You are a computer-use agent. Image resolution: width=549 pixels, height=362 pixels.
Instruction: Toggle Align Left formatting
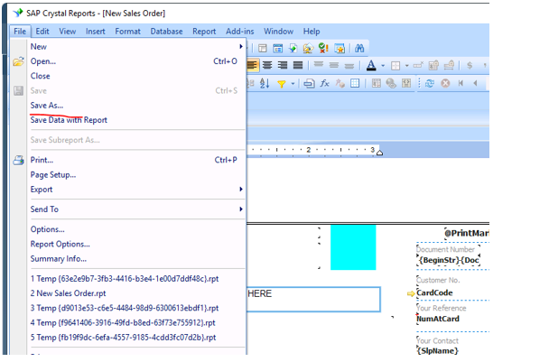(x=252, y=65)
